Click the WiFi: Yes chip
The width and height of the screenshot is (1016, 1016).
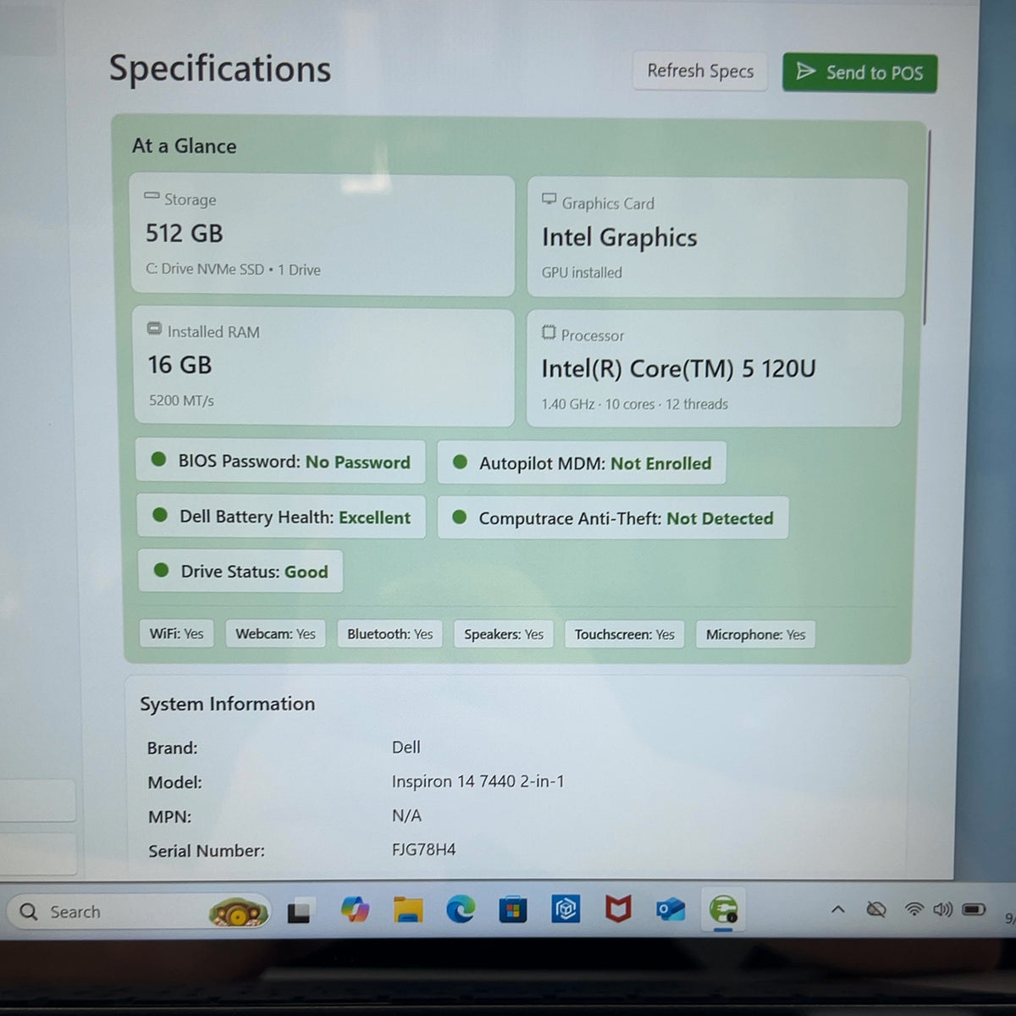tap(177, 633)
